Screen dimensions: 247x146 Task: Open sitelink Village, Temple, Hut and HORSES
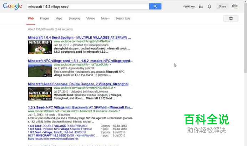point(57,132)
